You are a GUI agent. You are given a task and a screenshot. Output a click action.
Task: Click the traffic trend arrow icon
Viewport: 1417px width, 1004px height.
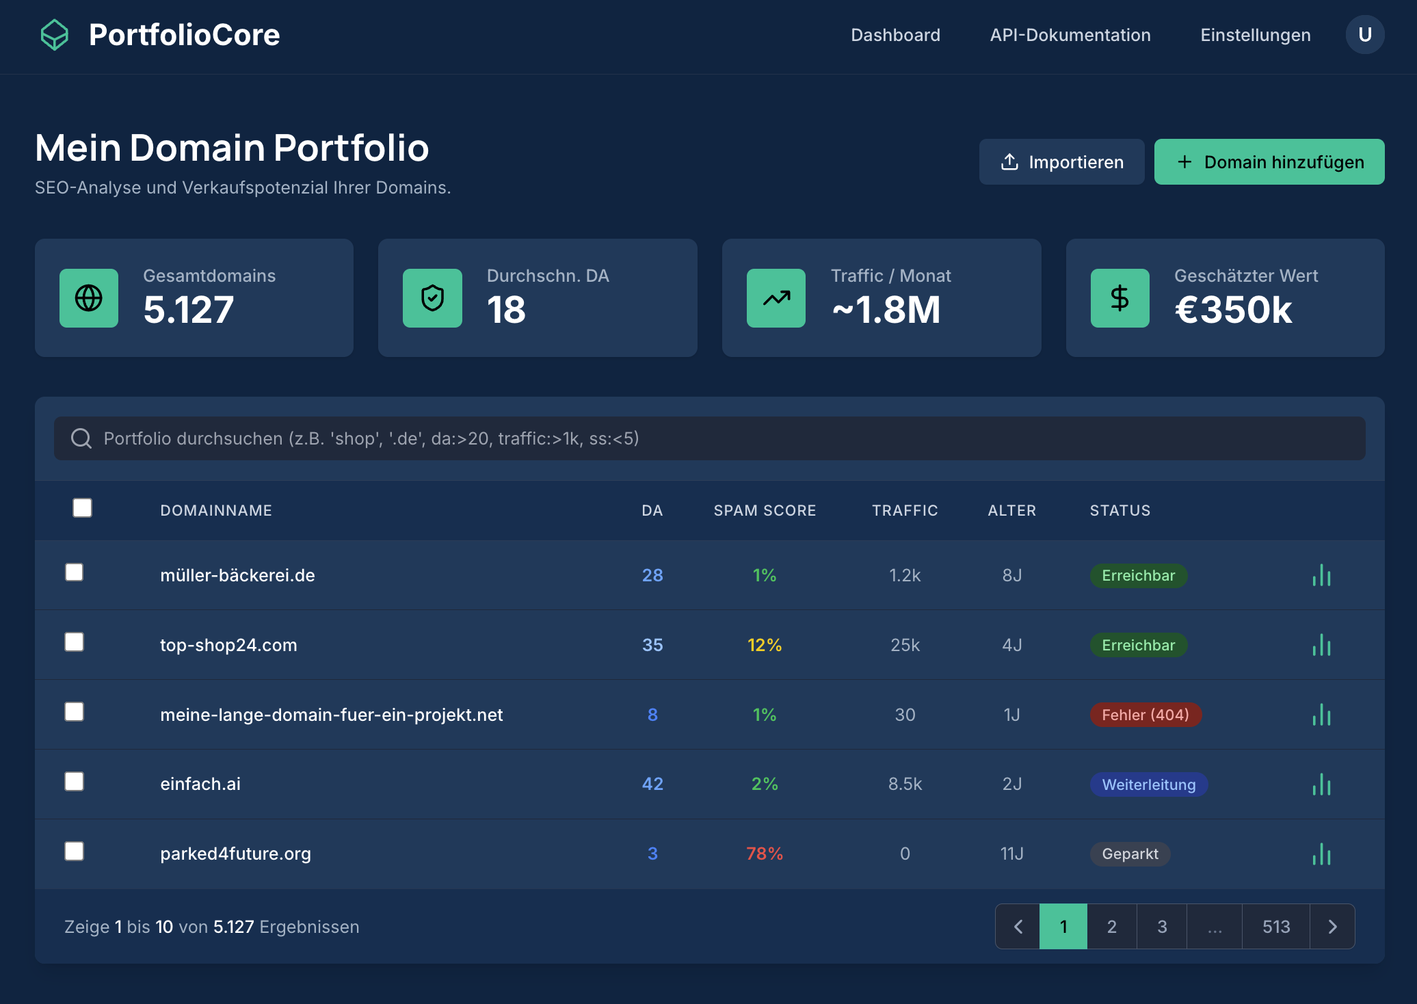point(776,298)
